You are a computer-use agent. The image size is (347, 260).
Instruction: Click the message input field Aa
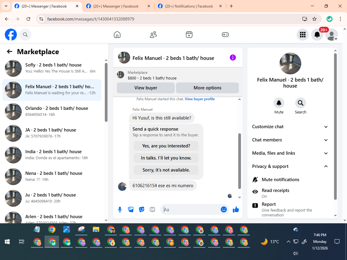(x=191, y=209)
